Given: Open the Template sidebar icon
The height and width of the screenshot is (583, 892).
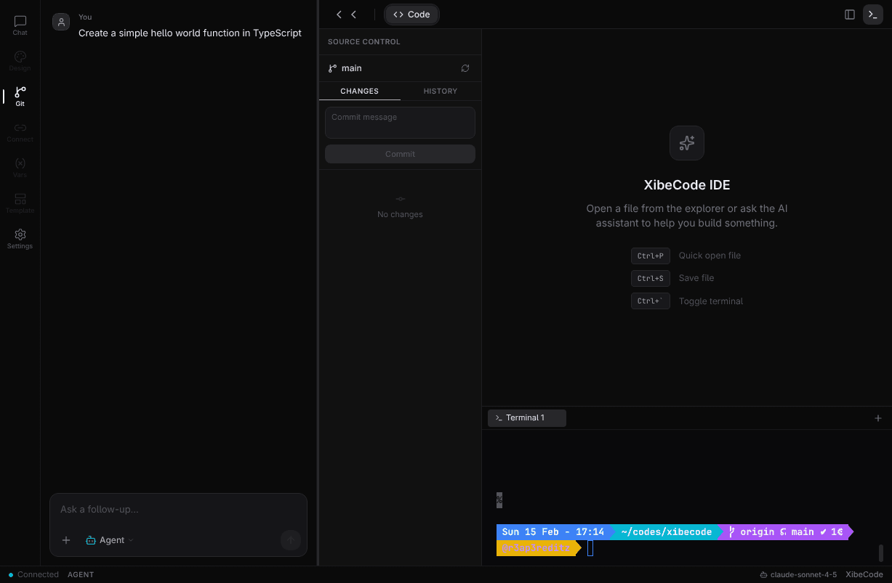Looking at the screenshot, I should click(x=20, y=203).
